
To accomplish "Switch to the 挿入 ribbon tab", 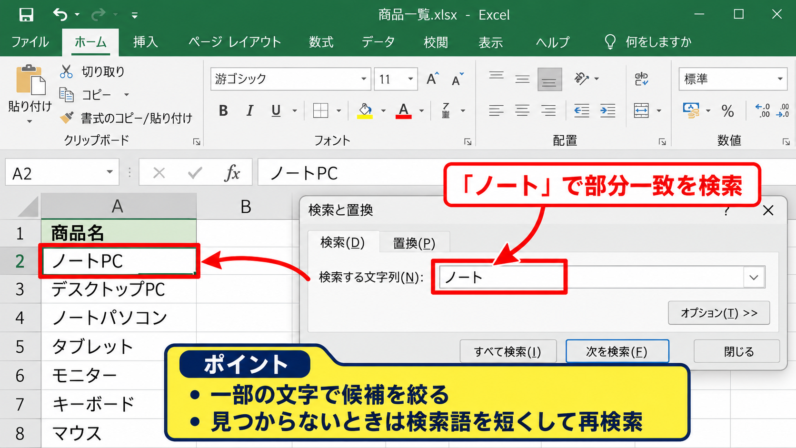I will point(145,42).
